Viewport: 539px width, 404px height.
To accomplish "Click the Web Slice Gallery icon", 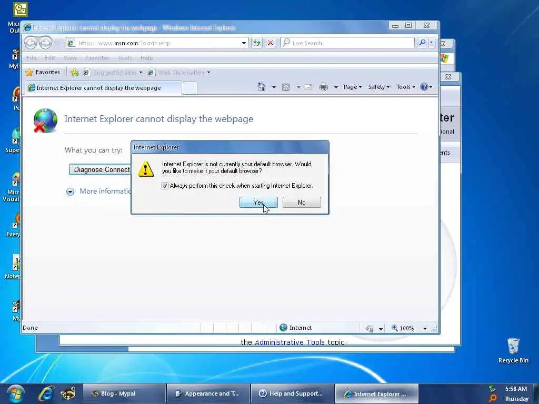I will pyautogui.click(x=151, y=73).
